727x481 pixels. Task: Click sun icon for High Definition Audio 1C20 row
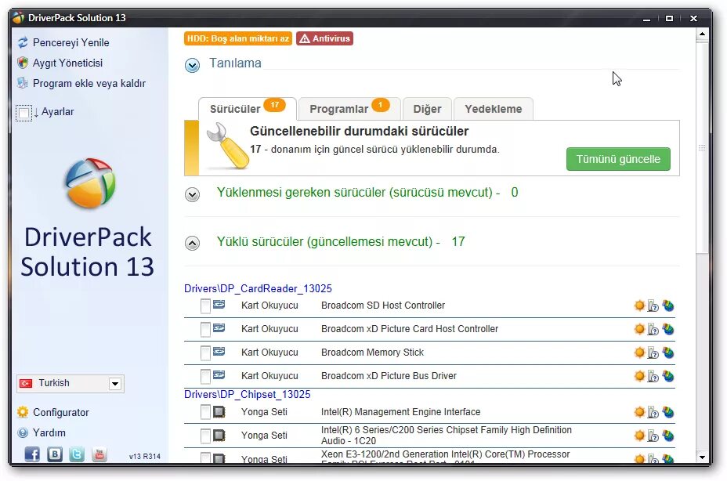coord(639,436)
